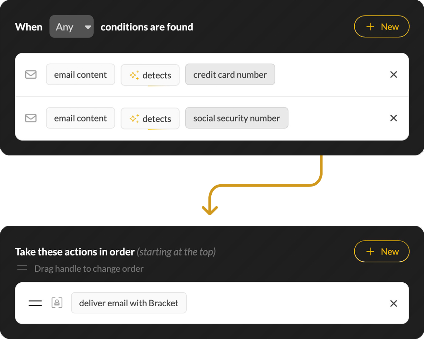Select the sparkle AI icon in the second detects chip
Screen dimensions: 424x340
click(134, 118)
